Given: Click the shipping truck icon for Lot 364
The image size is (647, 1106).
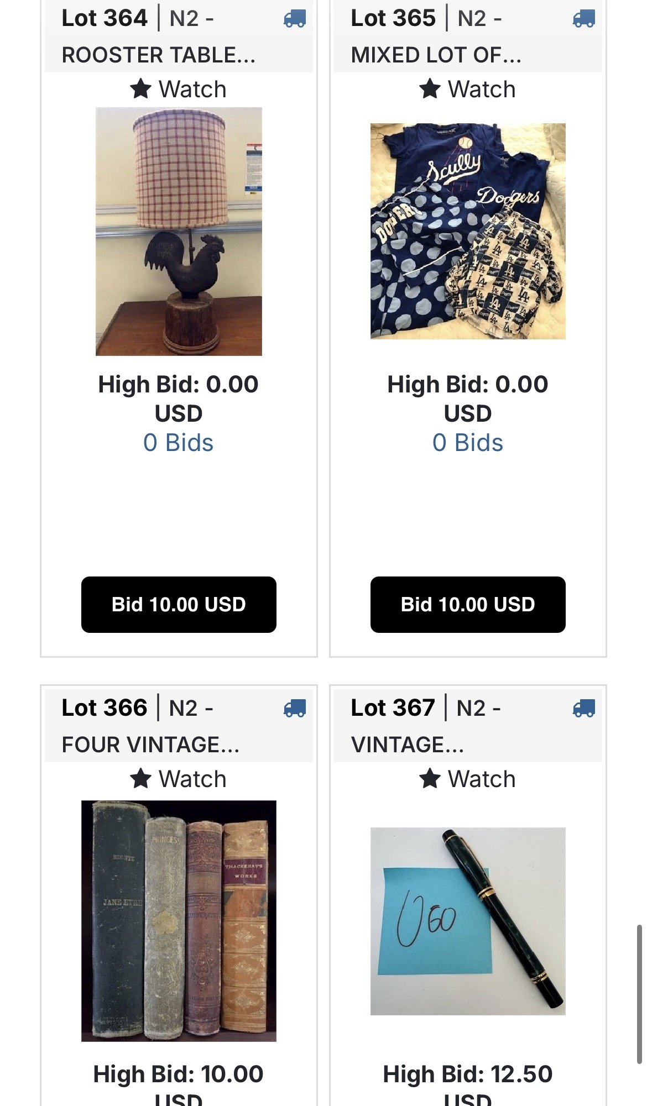Looking at the screenshot, I should 295,19.
